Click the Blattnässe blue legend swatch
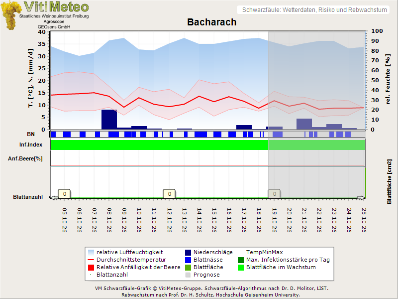 point(188,260)
